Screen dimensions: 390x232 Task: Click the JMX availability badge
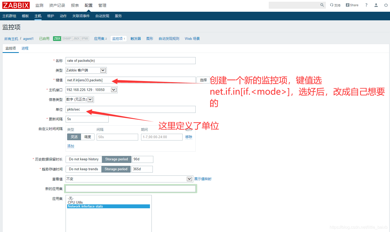[x=76, y=39]
